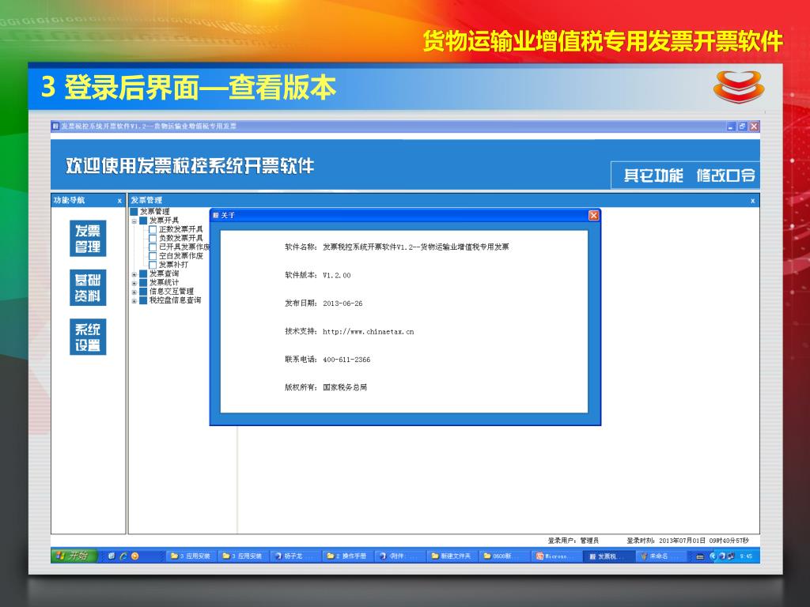Viewport: 810px width, 607px height.
Task: Switch to the 未命名 taskbar item
Action: tap(660, 556)
